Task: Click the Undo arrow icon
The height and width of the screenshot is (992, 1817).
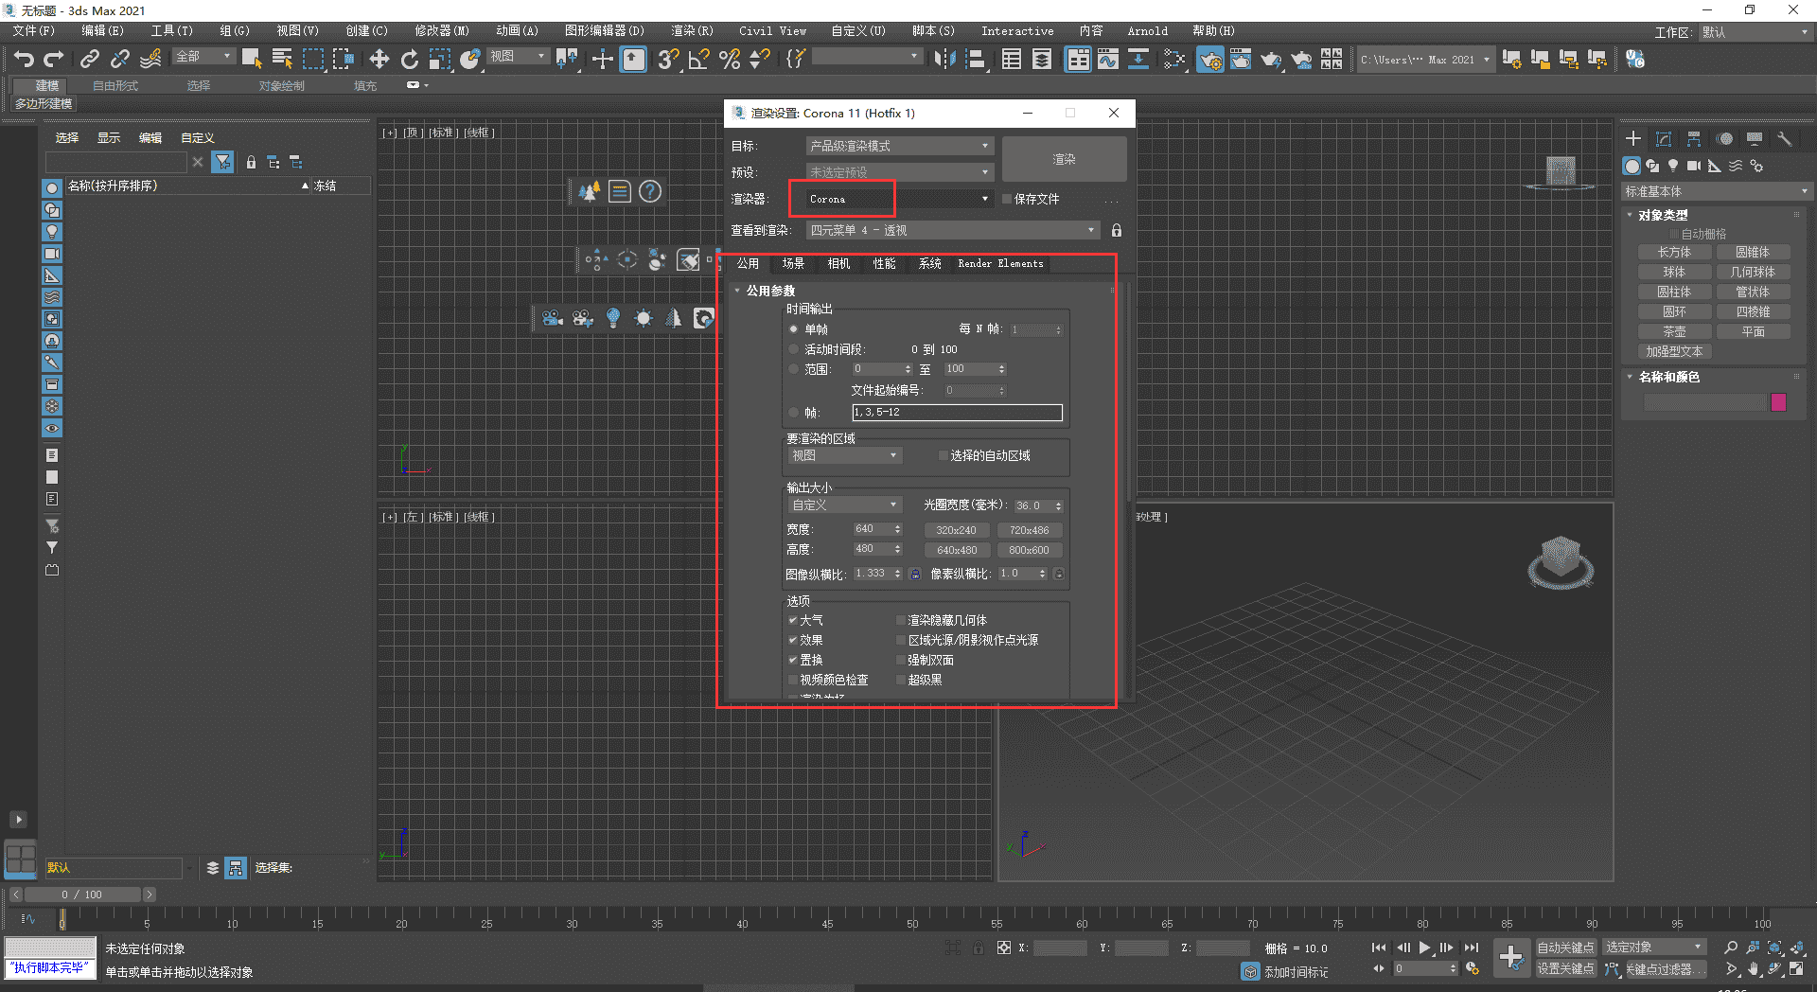Action: (24, 60)
